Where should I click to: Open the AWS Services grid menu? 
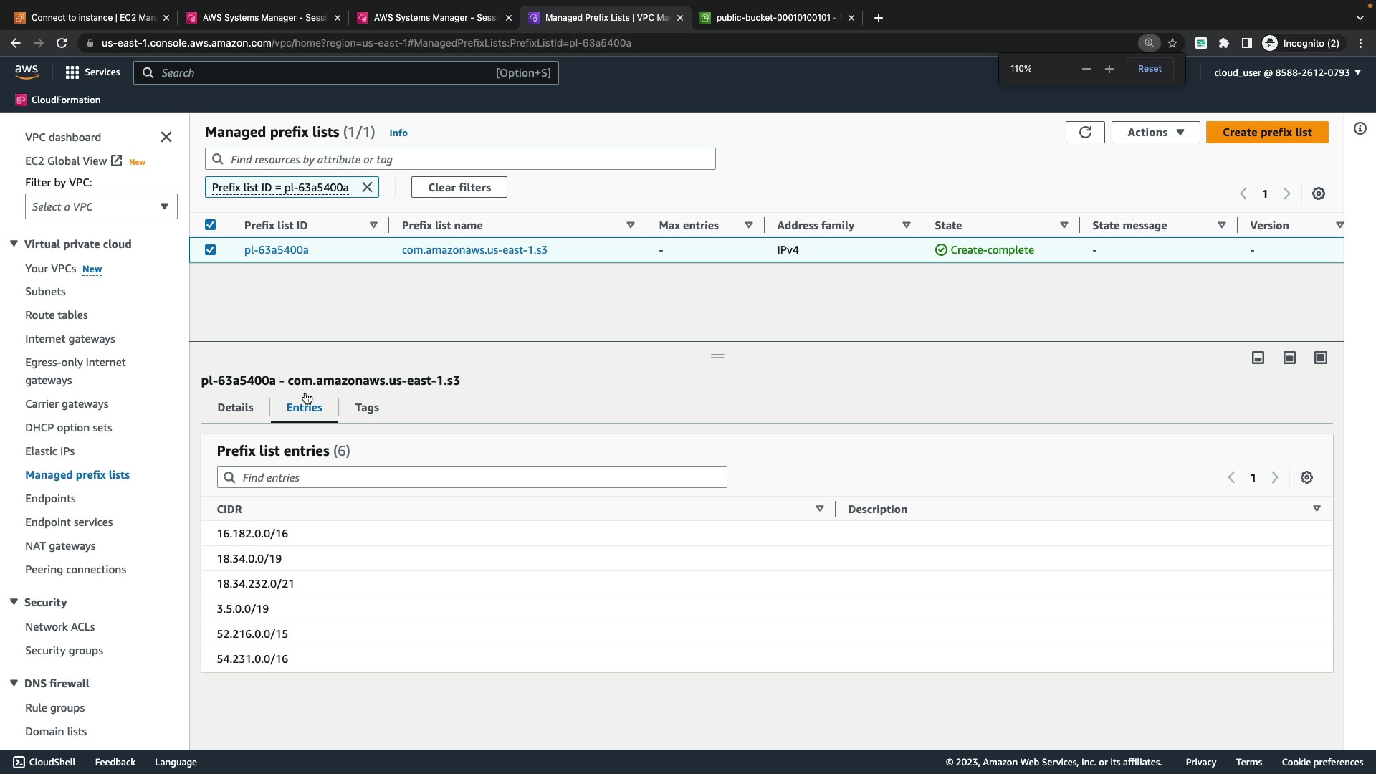tap(72, 72)
